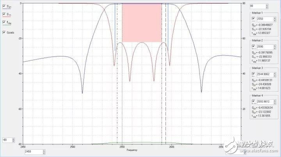Disable the Goals checkbox
The height and width of the screenshot is (157, 281).
coord(4,32)
